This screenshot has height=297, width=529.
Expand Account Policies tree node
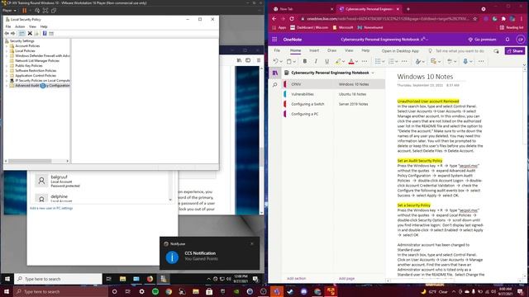pyautogui.click(x=7, y=46)
